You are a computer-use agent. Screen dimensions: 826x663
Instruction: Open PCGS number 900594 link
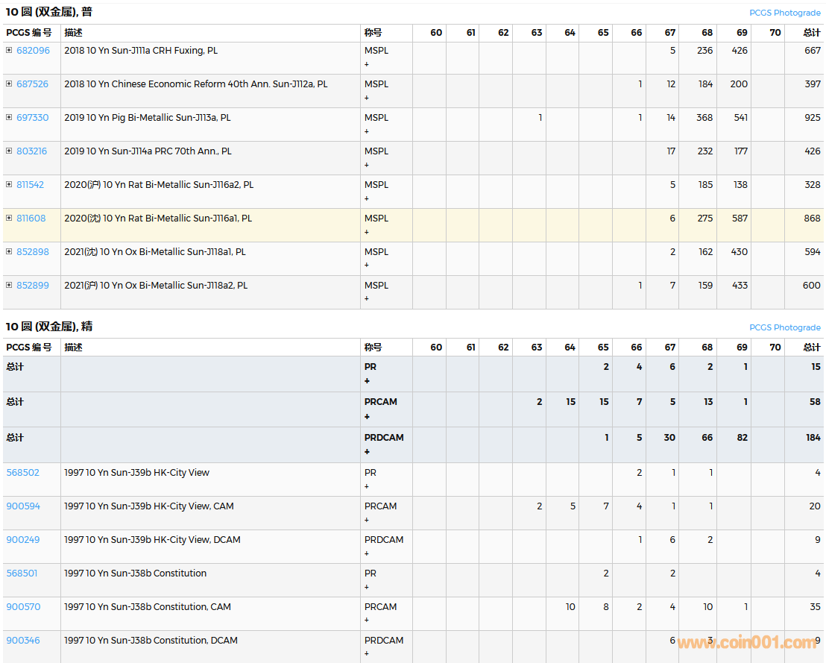(23, 506)
